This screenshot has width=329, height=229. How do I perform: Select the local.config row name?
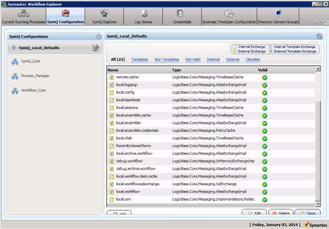tap(125, 93)
